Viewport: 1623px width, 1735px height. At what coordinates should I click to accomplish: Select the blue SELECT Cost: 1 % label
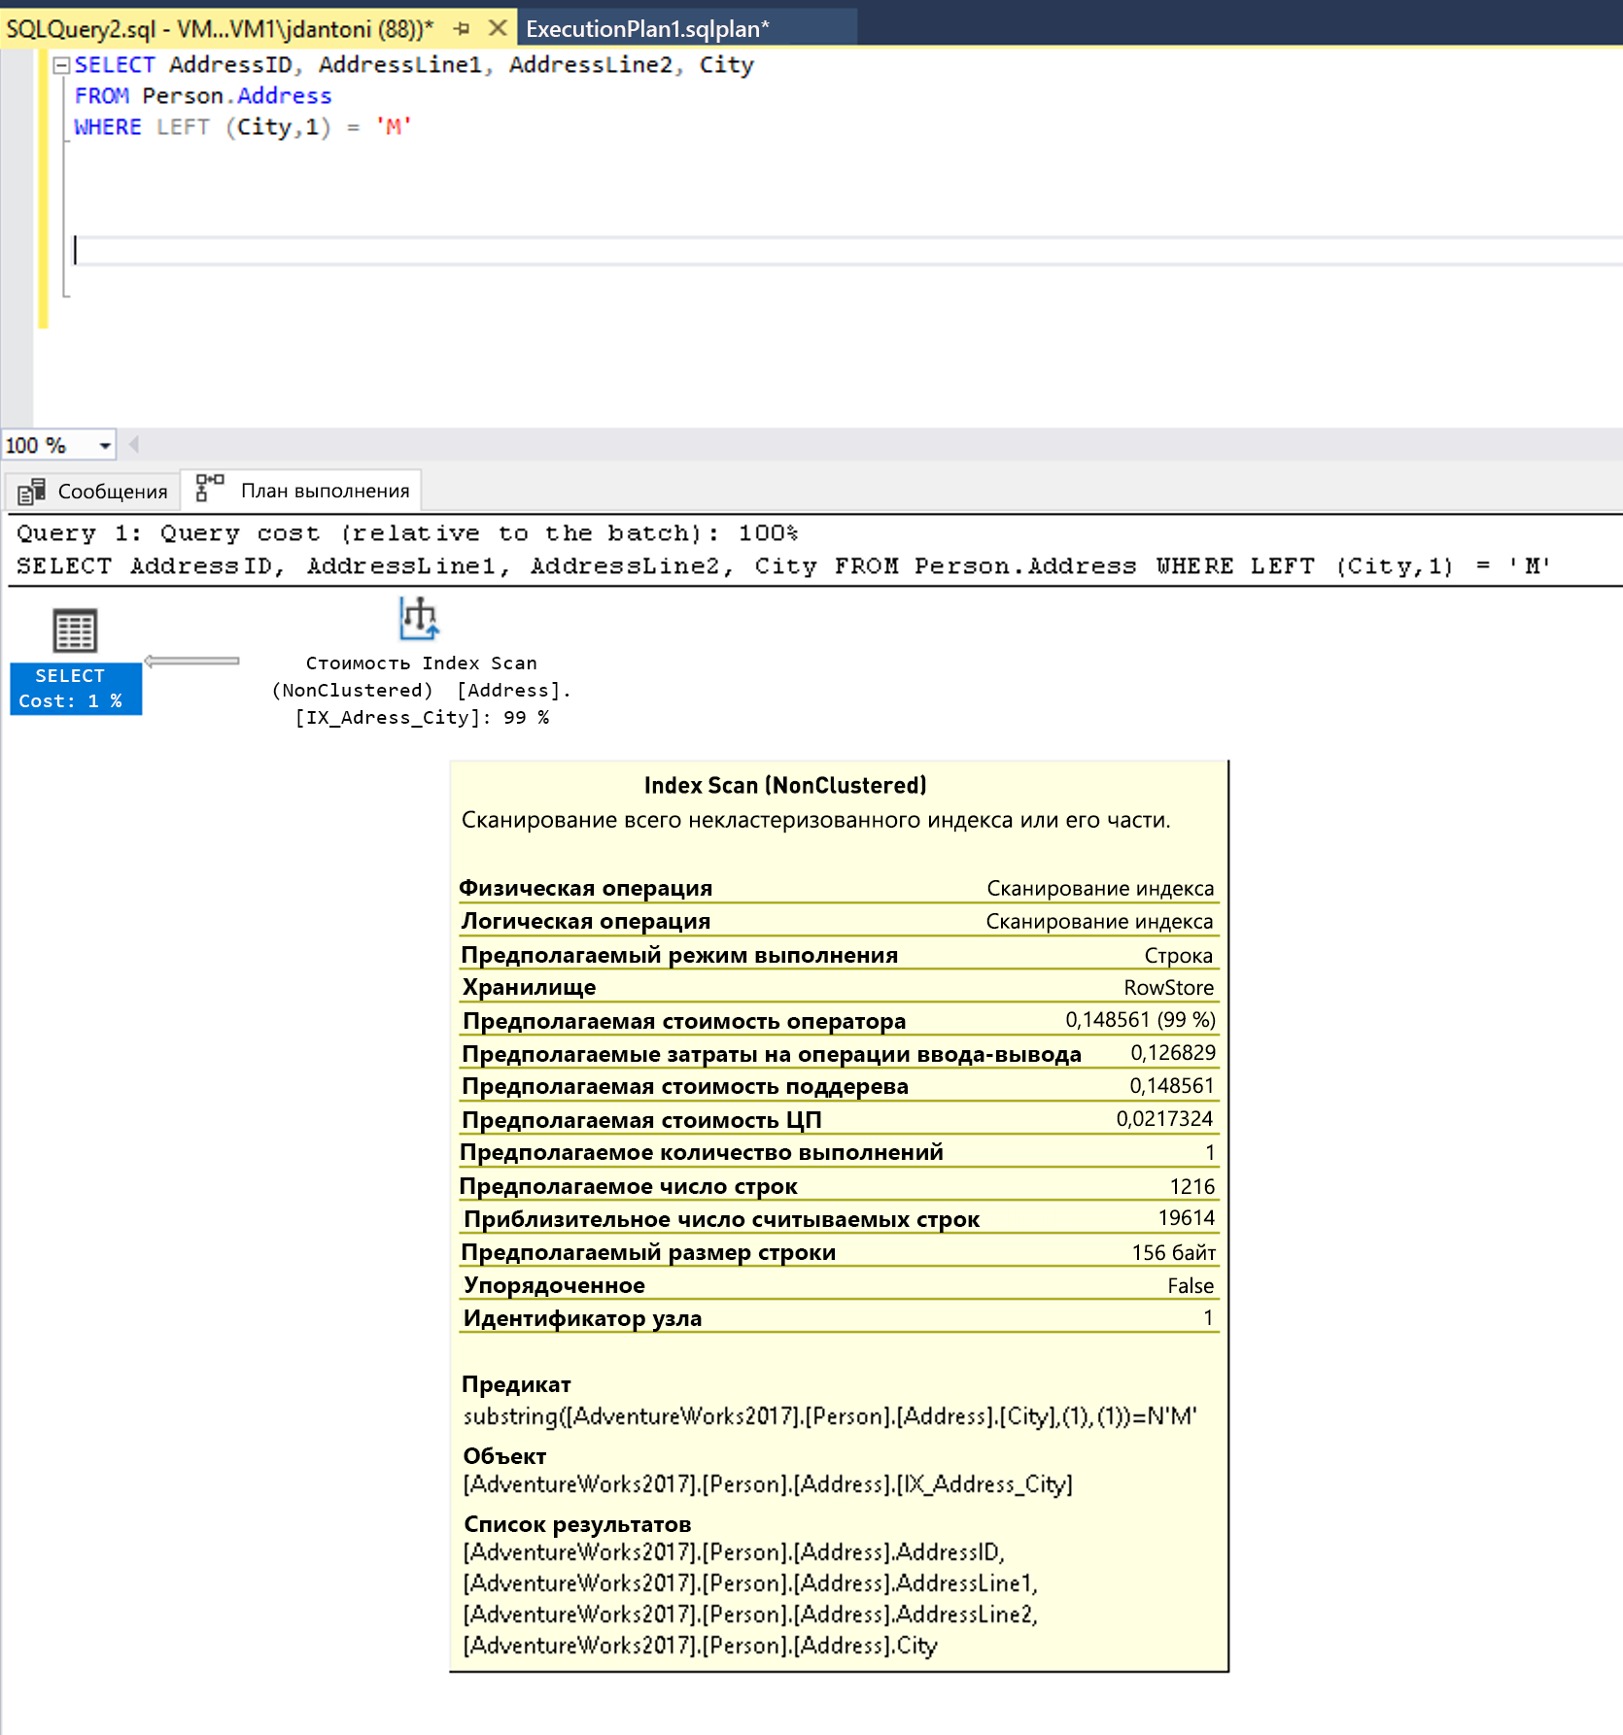point(76,689)
